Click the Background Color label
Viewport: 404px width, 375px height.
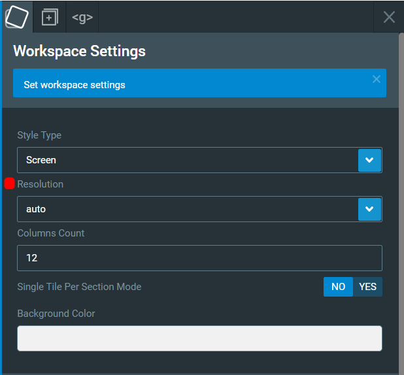pyautogui.click(x=56, y=314)
